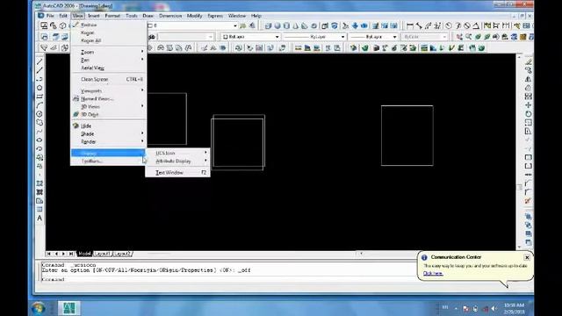Click the Aligned Dimension icon
The image size is (562, 316).
point(419,25)
